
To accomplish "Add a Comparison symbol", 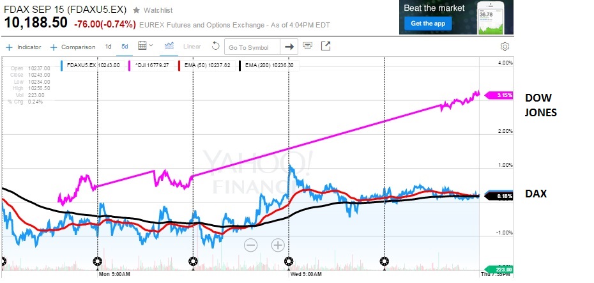I will 73,47.
